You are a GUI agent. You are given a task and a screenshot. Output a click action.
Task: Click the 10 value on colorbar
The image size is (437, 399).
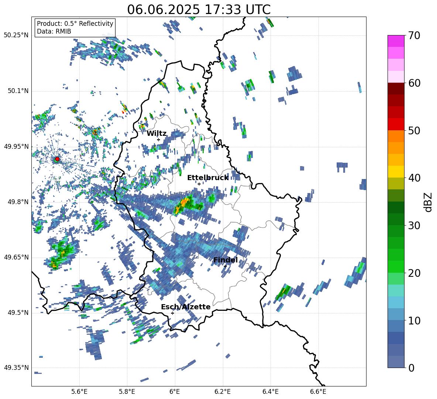tap(414, 320)
